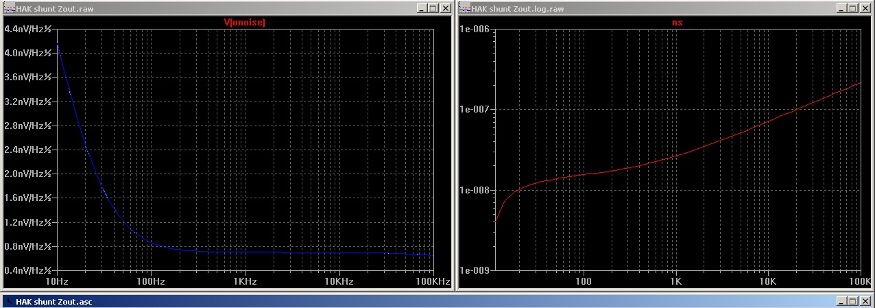
Task: Click the 0.8nV/Hz½ axis label
Action: pyautogui.click(x=27, y=246)
